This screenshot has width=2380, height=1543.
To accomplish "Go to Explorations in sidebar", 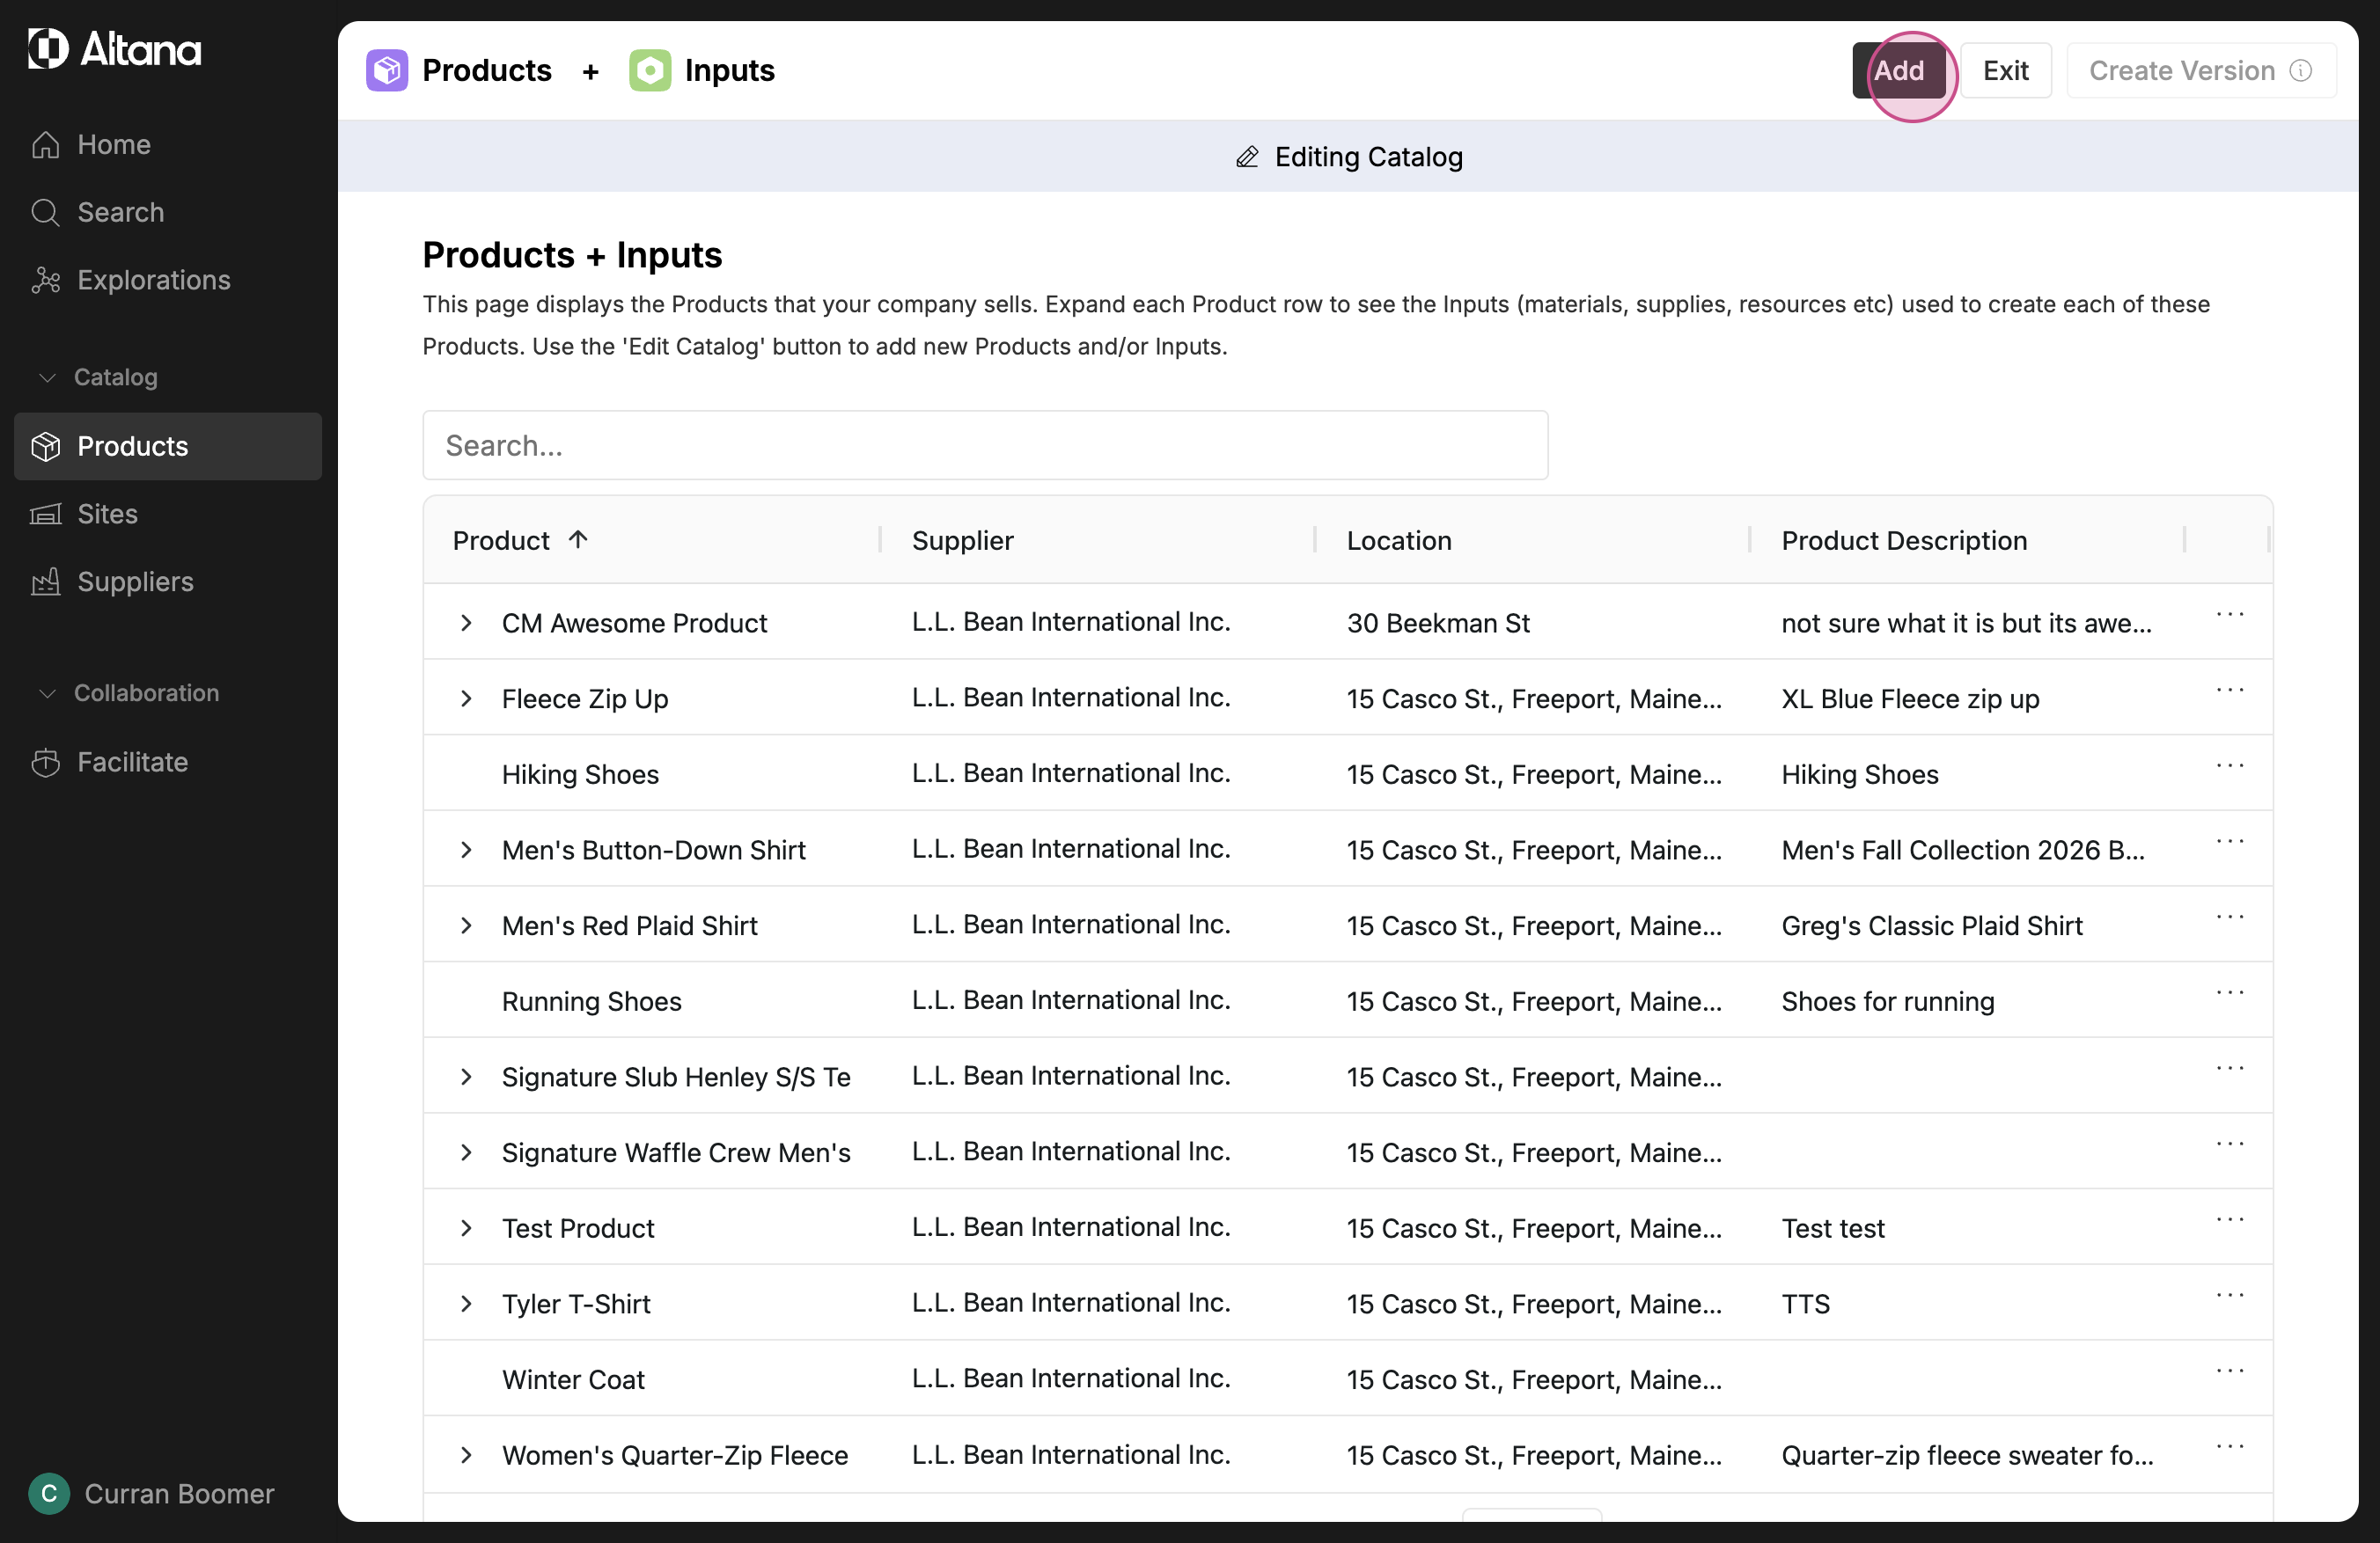I will [x=153, y=280].
